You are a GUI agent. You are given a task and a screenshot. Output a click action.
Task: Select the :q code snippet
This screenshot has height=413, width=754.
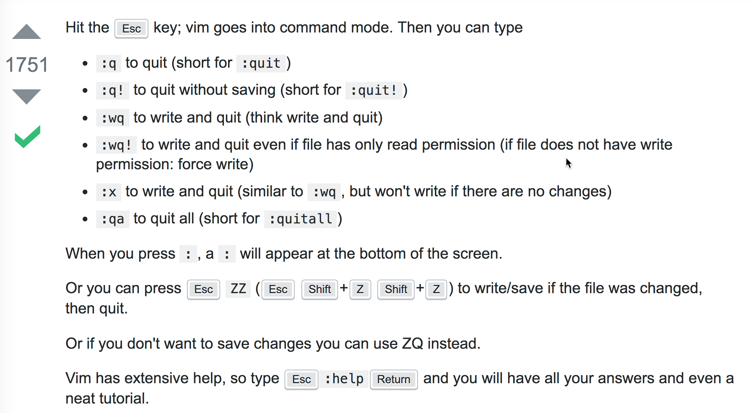[108, 63]
